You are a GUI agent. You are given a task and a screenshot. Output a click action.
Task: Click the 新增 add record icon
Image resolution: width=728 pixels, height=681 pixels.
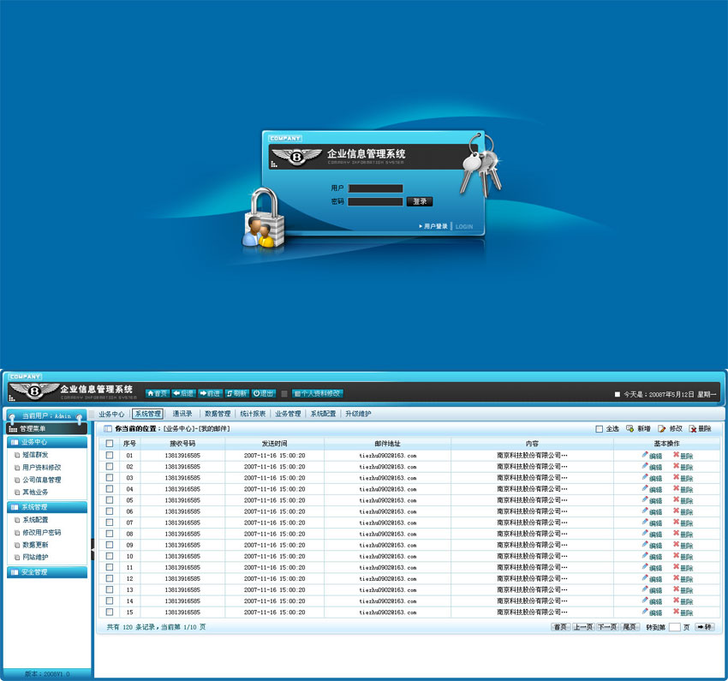[630, 428]
